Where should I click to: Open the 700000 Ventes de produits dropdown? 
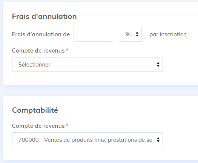click(x=87, y=140)
